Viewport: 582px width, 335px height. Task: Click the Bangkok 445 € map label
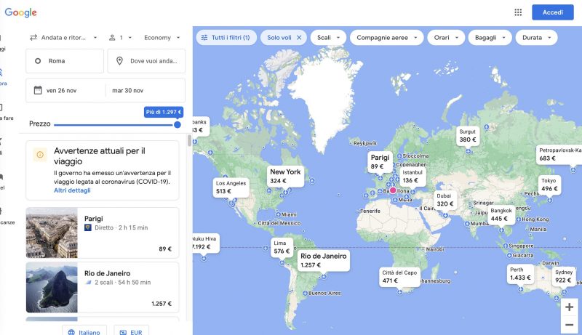click(x=501, y=214)
